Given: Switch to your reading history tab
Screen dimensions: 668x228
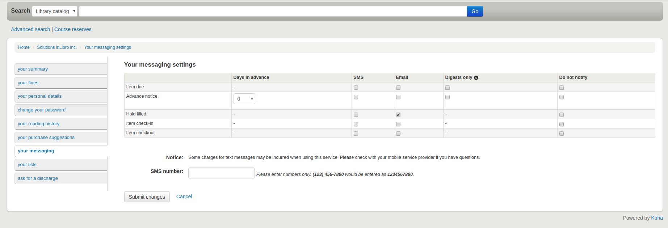Looking at the screenshot, I should 61,124.
